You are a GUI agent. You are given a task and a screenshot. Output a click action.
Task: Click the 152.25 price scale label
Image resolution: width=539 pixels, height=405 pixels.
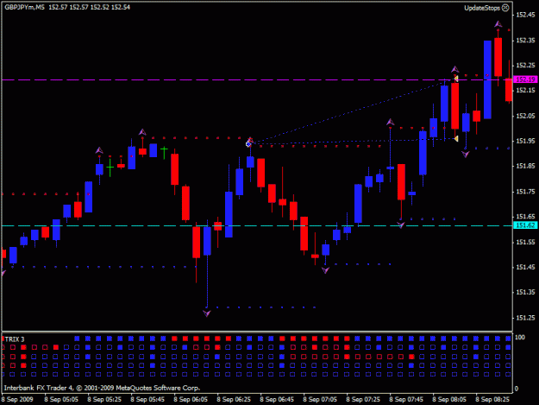[x=525, y=66]
